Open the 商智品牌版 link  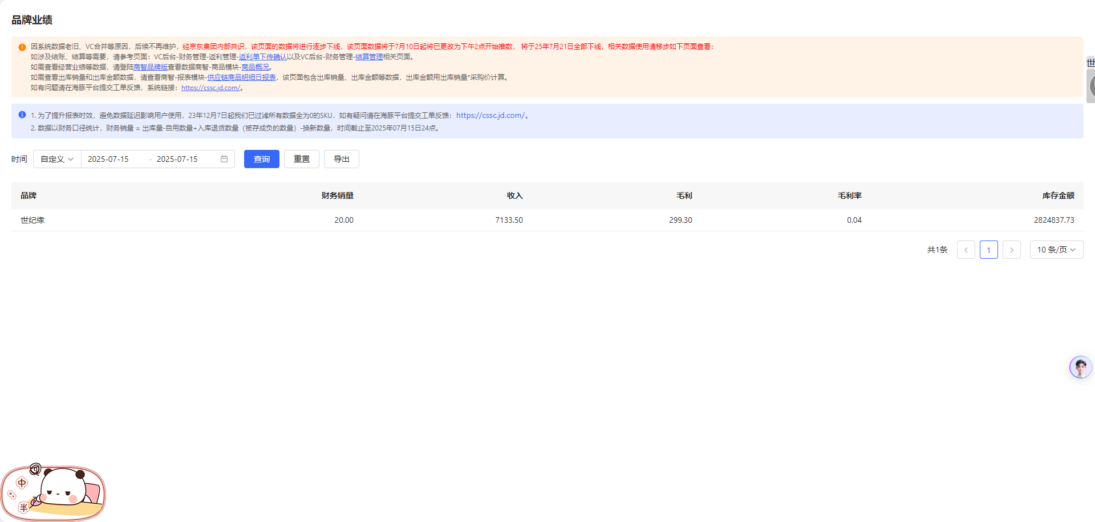[x=151, y=67]
